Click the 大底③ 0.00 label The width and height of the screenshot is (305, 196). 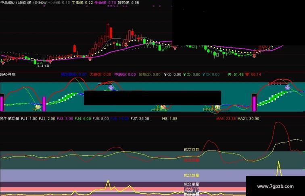[100, 74]
